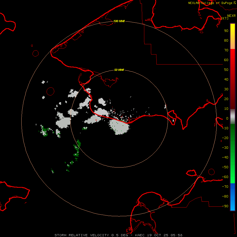The image size is (237, 237).
Task: Click the 80 value on the color scale
Action: (x=226, y=41)
